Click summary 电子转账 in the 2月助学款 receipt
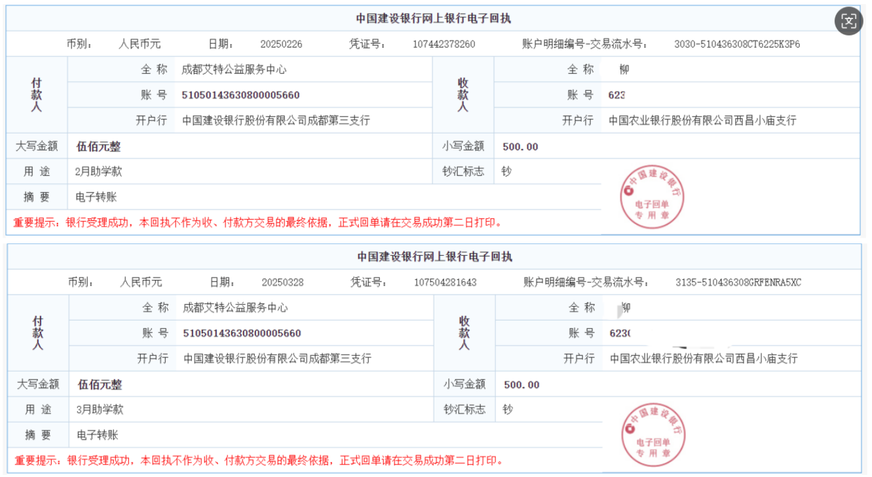The image size is (872, 477). coord(96,197)
